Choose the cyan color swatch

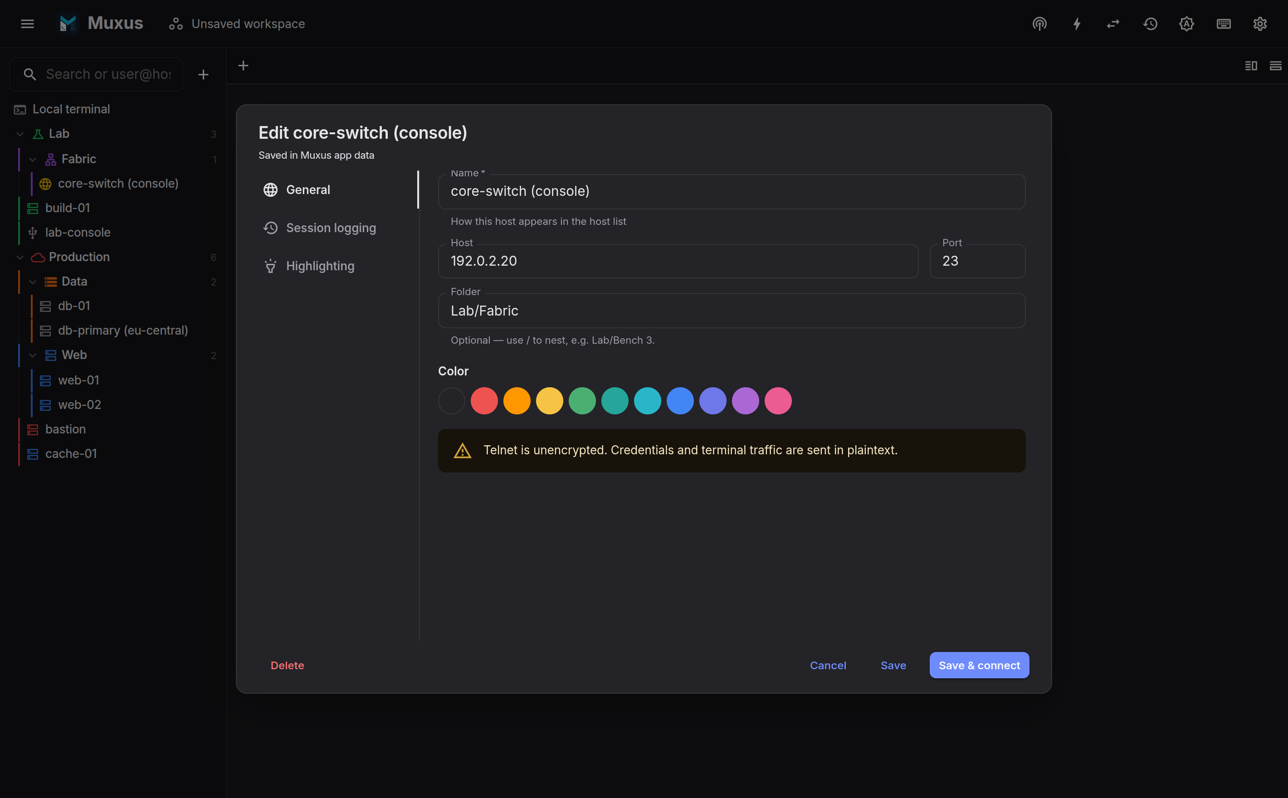click(x=648, y=401)
